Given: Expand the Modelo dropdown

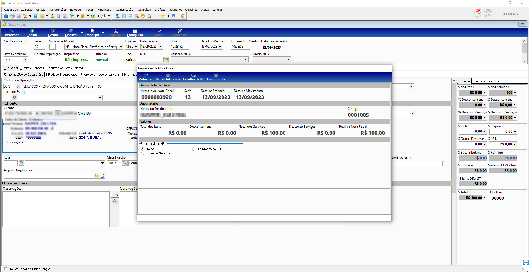Looking at the screenshot, I should [121, 47].
